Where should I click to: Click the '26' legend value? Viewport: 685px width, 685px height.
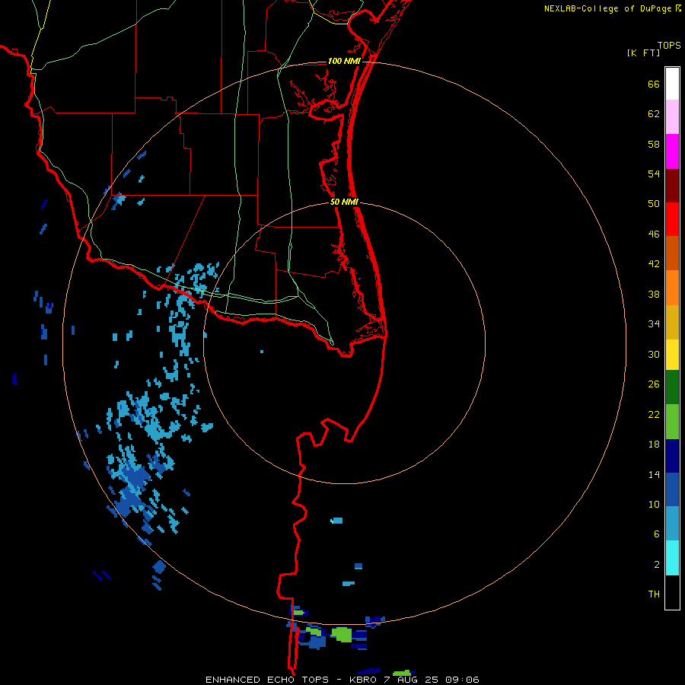(x=654, y=384)
